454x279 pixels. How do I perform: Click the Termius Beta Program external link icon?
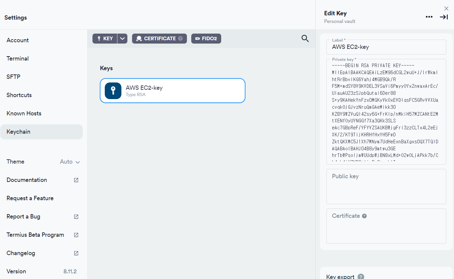click(x=76, y=235)
